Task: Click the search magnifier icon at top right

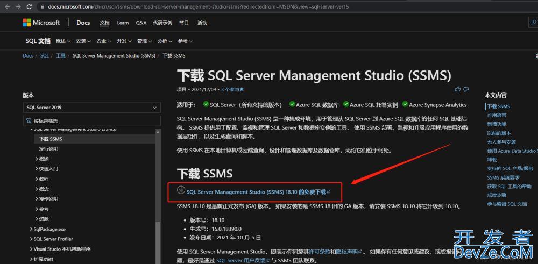Action: click(x=534, y=23)
